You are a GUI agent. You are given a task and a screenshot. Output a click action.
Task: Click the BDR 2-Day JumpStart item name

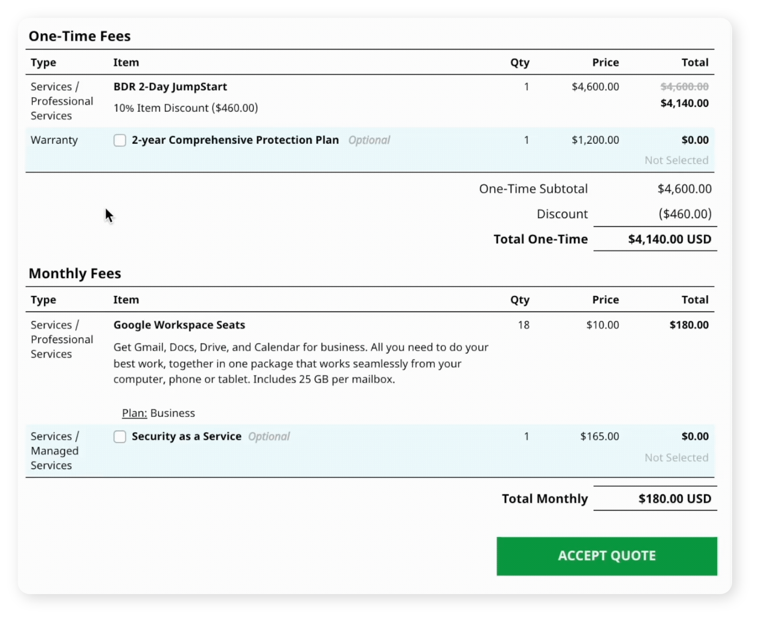pyautogui.click(x=170, y=87)
